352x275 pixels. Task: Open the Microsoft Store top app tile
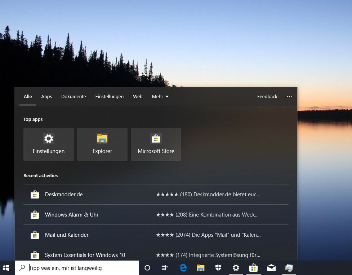pos(156,144)
